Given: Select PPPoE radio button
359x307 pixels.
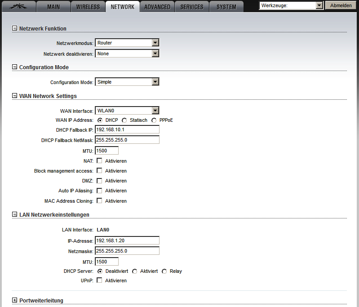Looking at the screenshot, I should tap(154, 120).
